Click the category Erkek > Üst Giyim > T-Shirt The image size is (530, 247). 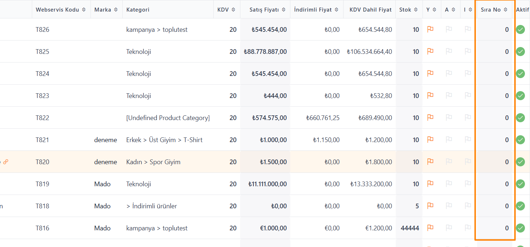164,140
